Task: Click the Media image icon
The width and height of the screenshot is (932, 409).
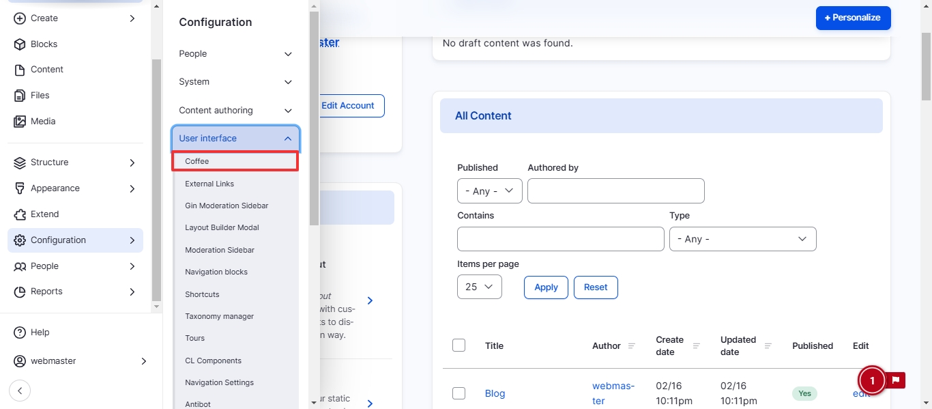Action: coord(20,122)
